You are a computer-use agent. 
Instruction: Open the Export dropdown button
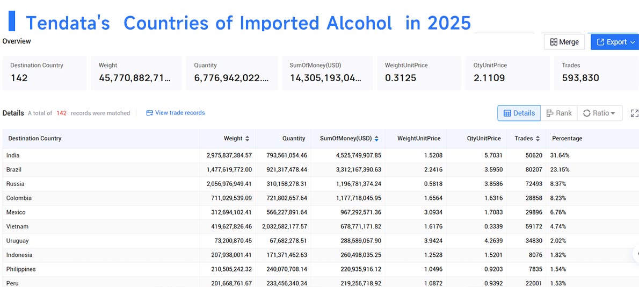(615, 42)
